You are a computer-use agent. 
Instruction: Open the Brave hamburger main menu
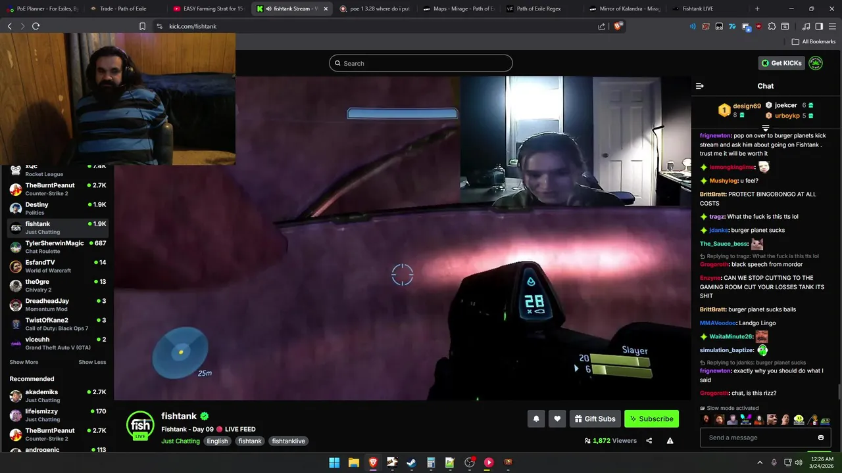[832, 26]
